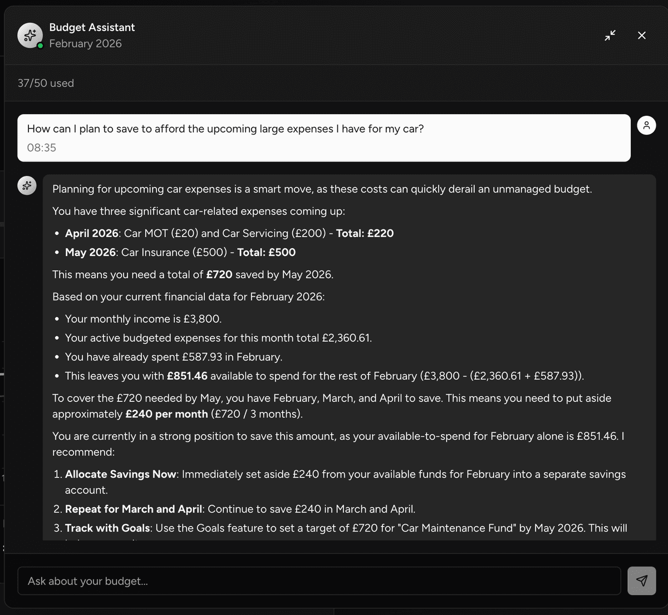Click the 'Track with Goals' recommendation
The width and height of the screenshot is (668, 615).
(107, 528)
